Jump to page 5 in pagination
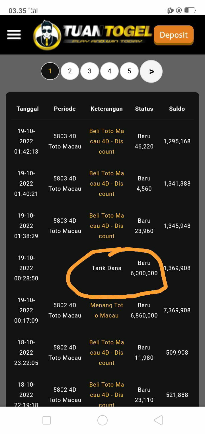The height and width of the screenshot is (434, 205). pyautogui.click(x=129, y=71)
